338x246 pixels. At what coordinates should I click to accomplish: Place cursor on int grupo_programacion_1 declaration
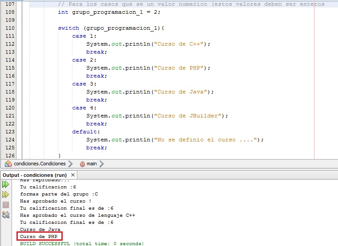point(109,12)
